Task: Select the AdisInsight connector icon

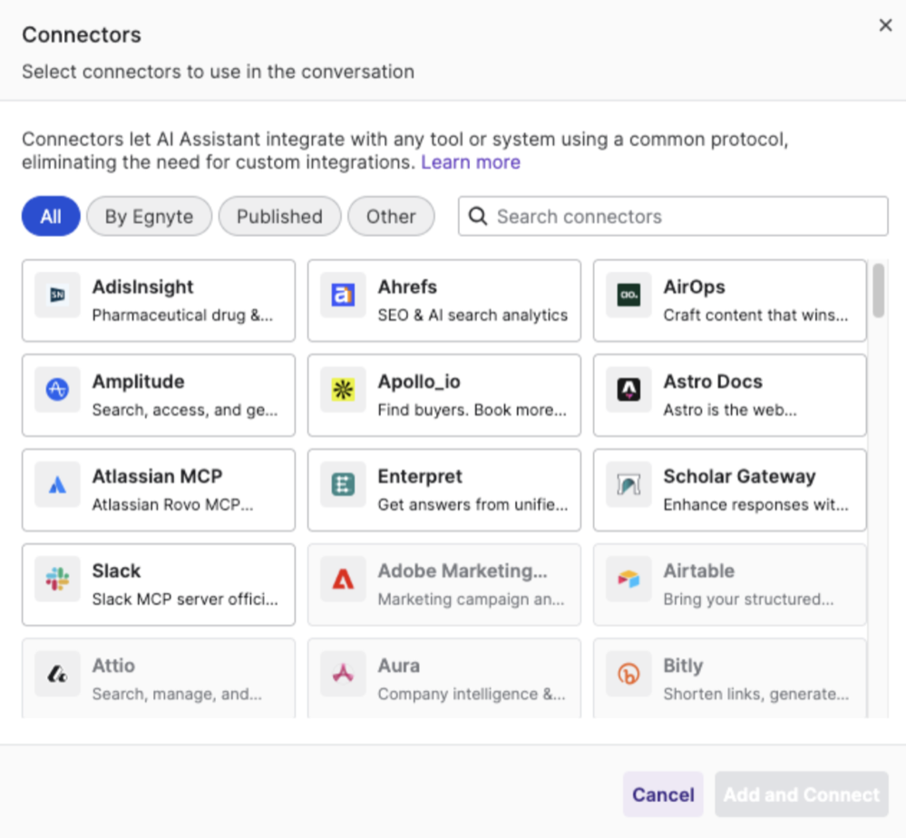Action: pyautogui.click(x=57, y=295)
